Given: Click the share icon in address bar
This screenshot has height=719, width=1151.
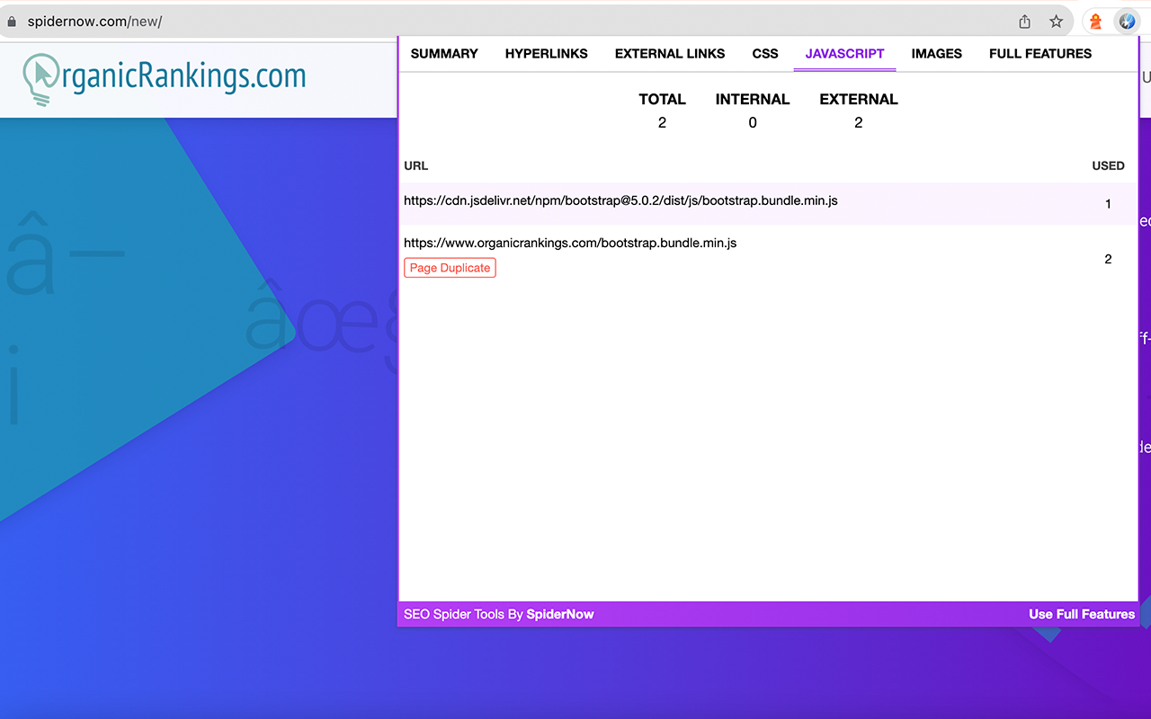Looking at the screenshot, I should (x=1024, y=22).
